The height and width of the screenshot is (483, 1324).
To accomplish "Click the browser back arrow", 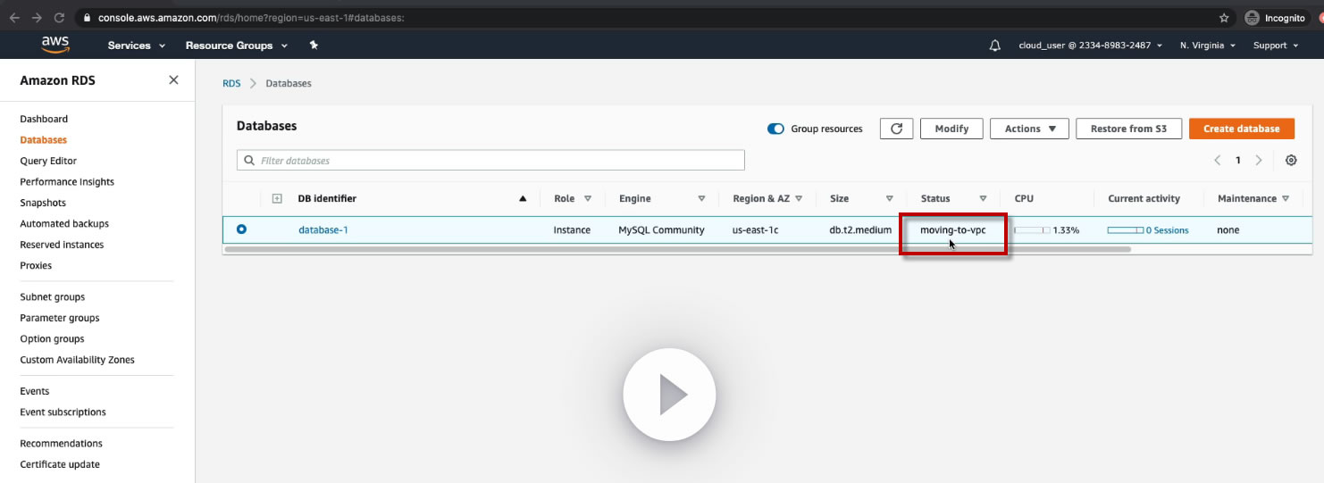I will point(14,18).
